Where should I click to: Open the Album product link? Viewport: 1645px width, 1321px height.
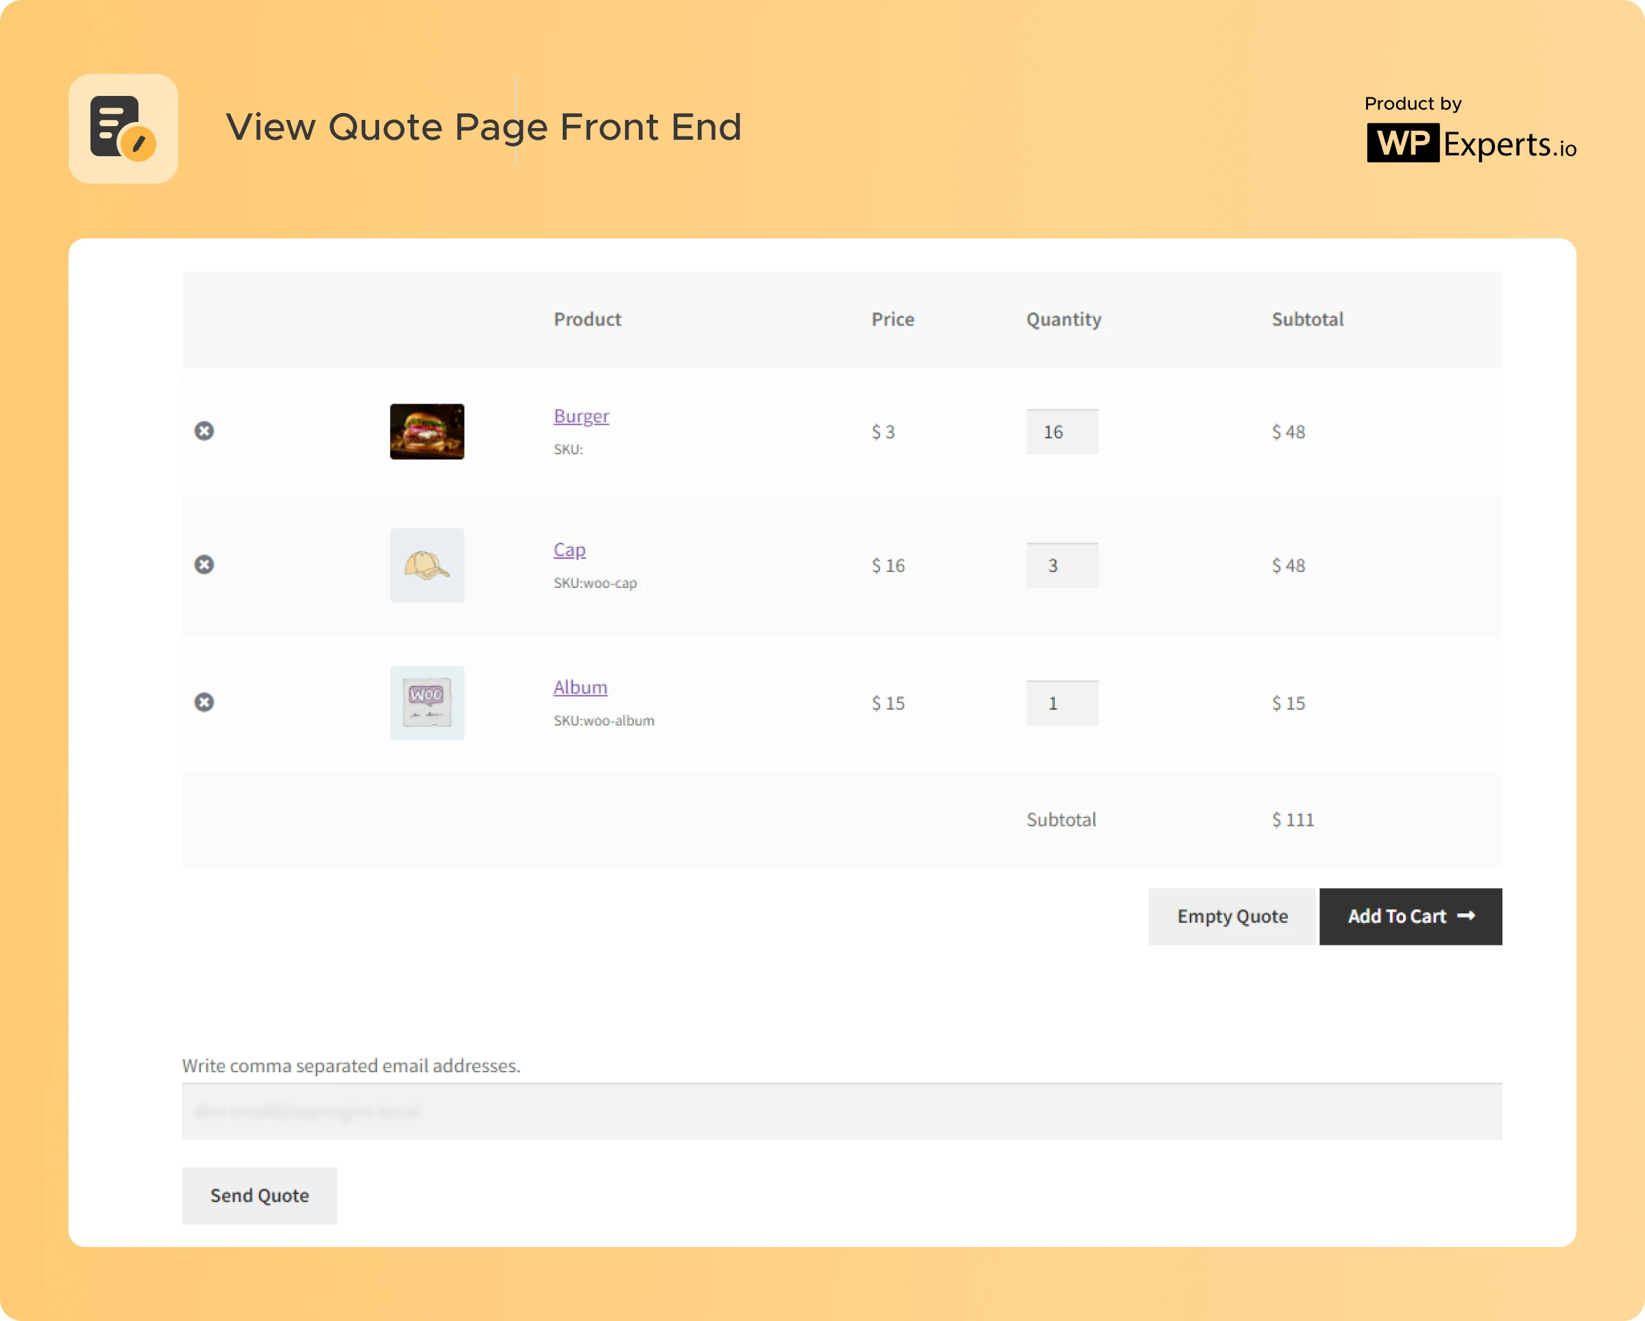pyautogui.click(x=581, y=687)
